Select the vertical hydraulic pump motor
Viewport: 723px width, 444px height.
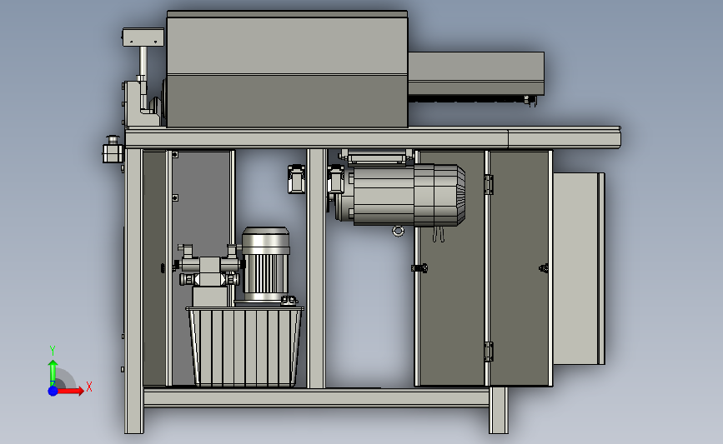265,264
